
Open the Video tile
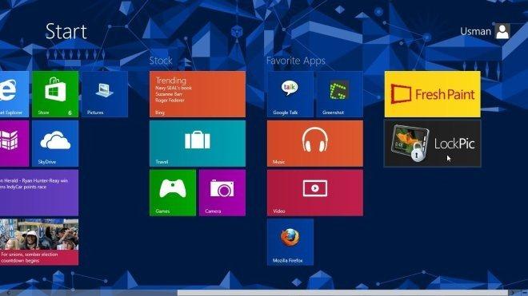[x=315, y=192]
